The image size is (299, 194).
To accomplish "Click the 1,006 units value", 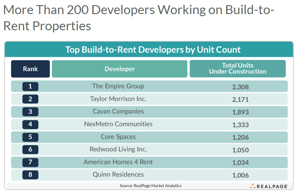I will pos(241,175).
